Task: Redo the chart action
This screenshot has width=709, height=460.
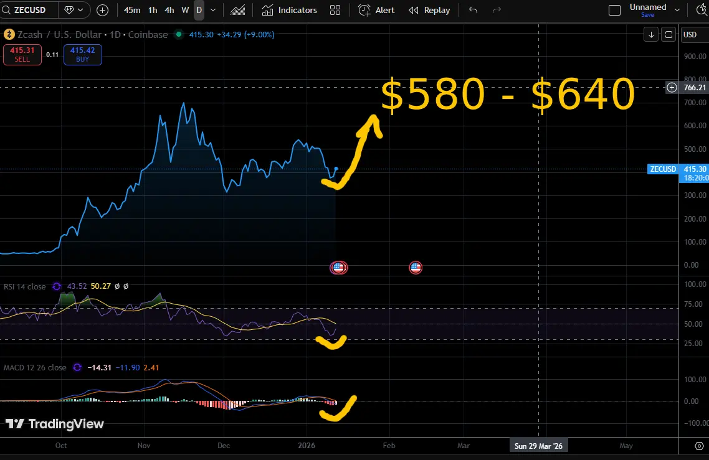Action: click(x=497, y=10)
